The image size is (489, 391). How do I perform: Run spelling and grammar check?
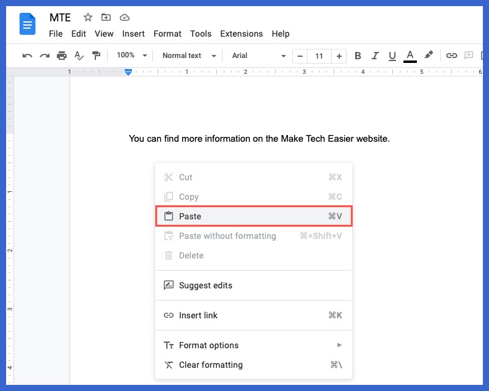[x=79, y=56]
